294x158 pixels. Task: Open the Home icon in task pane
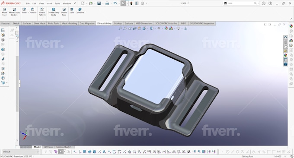(x=285, y=37)
